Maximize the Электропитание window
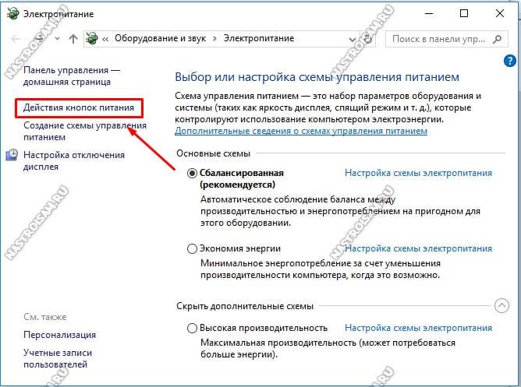Viewport: 521px width, 387px height. click(x=464, y=13)
